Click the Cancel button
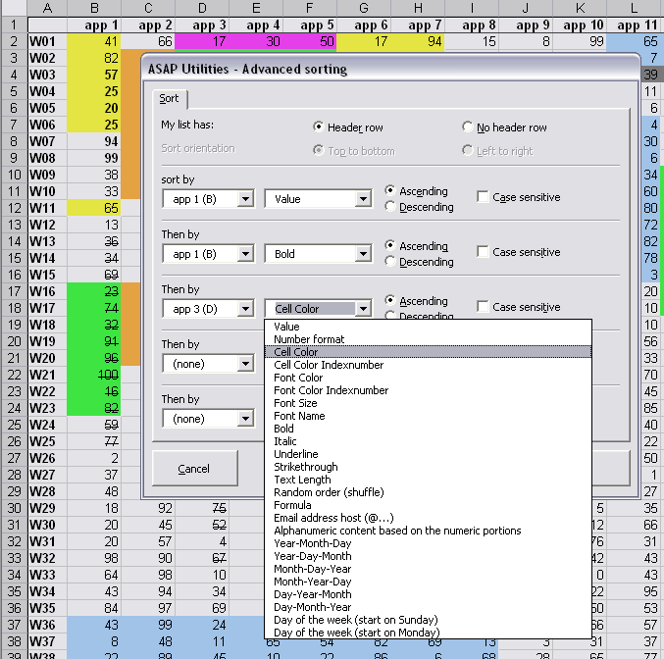Screen dimensions: 664x659 point(195,469)
